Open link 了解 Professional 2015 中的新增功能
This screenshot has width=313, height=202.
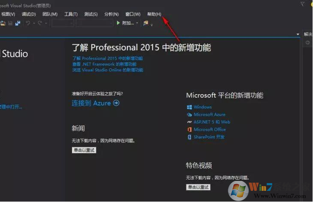pos(107,58)
